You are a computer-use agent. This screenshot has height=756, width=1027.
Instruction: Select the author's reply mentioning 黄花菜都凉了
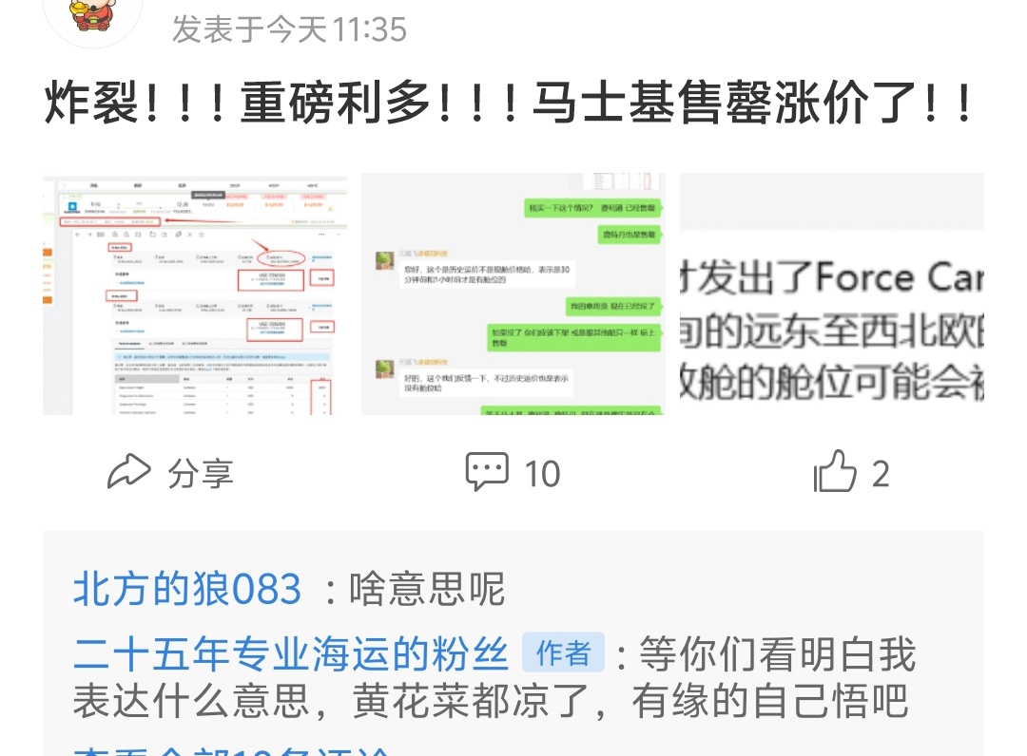494,677
